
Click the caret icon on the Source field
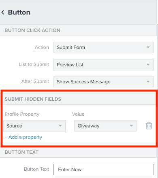60,126
